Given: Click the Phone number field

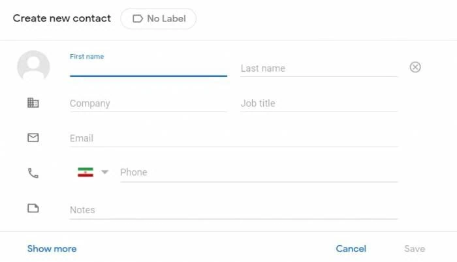Looking at the screenshot, I should [259, 172].
